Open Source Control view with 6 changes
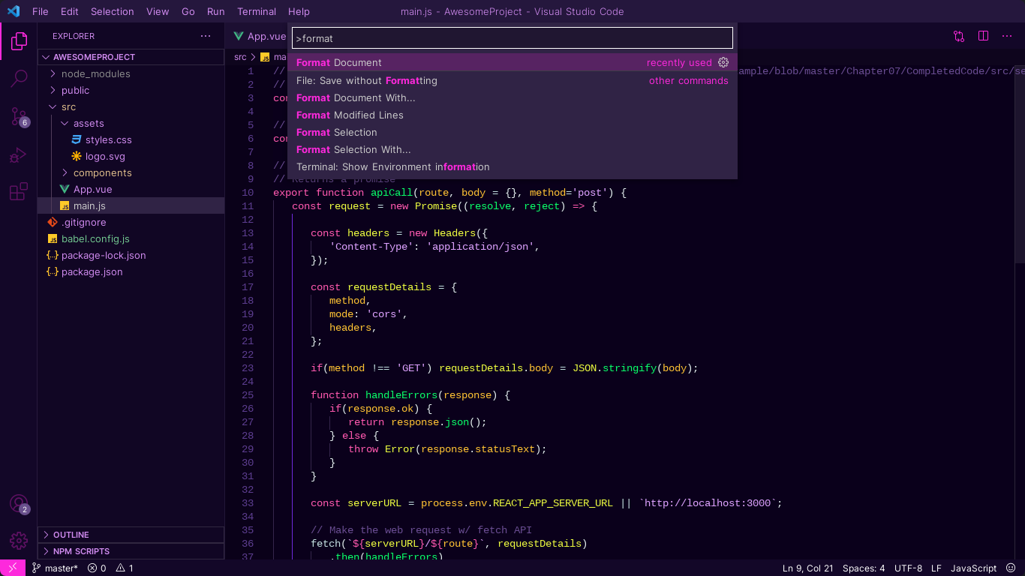 pos(19,117)
